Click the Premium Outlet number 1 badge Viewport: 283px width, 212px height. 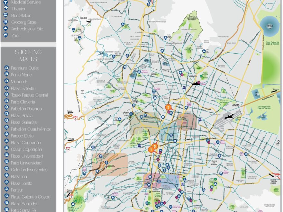click(6, 68)
